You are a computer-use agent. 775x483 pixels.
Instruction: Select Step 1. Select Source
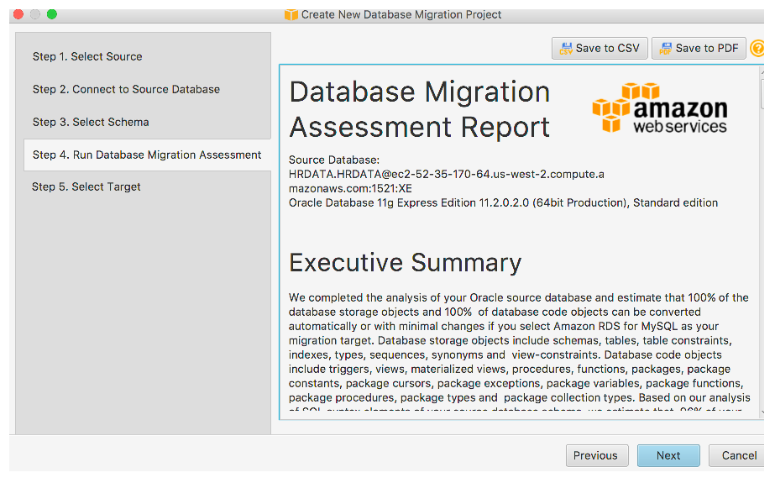[87, 57]
